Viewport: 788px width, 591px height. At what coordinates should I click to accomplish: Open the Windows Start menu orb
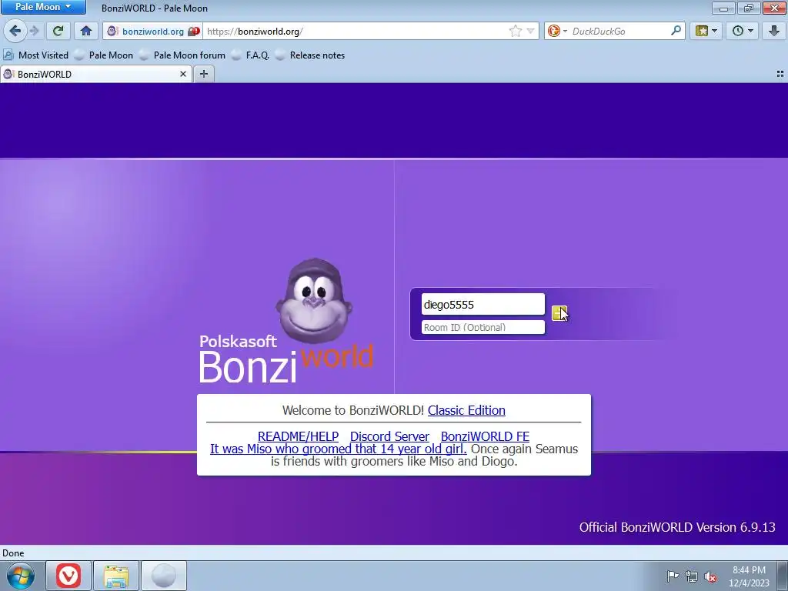coord(21,576)
